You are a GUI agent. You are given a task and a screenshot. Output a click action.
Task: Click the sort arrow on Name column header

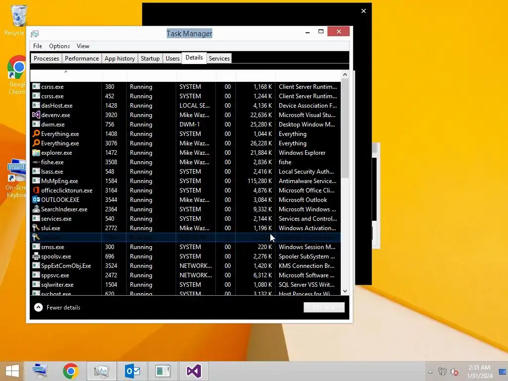click(66, 71)
